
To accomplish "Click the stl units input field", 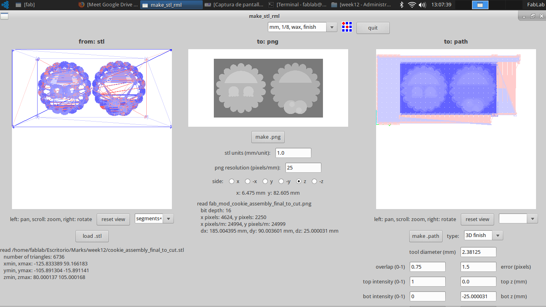I will tap(293, 152).
